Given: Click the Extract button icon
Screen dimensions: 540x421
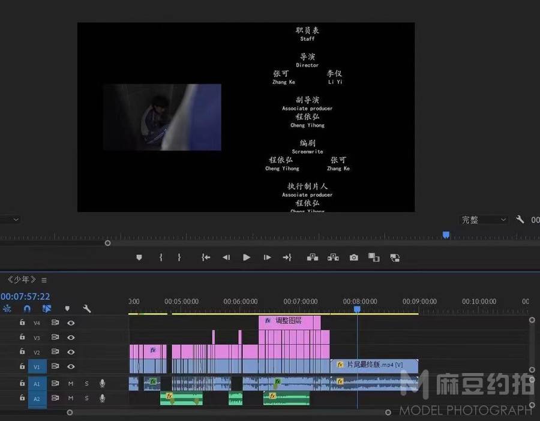Looking at the screenshot, I should [x=333, y=257].
